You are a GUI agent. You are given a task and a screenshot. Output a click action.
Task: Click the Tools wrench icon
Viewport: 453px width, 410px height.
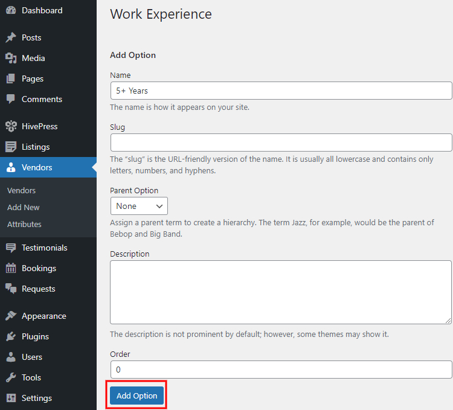11,377
